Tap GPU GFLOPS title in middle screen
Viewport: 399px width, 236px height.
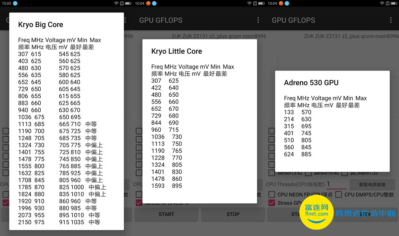[x=161, y=20]
